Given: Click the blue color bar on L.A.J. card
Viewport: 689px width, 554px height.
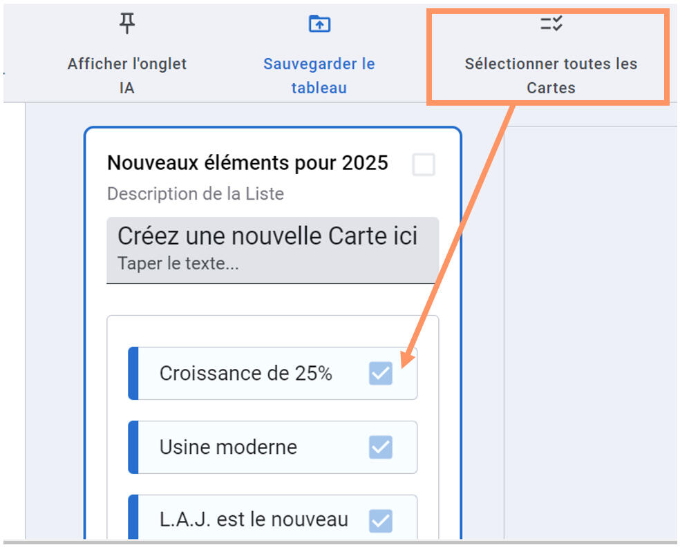Looking at the screenshot, I should 133,518.
